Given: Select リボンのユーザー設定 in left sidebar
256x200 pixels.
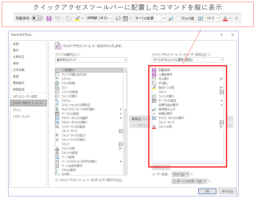Looking at the screenshot, I should [25, 96].
